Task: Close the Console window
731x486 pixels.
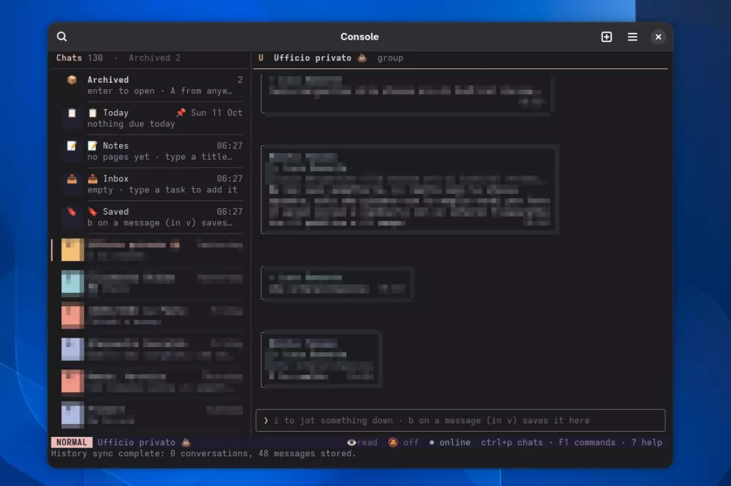Action: (x=658, y=37)
